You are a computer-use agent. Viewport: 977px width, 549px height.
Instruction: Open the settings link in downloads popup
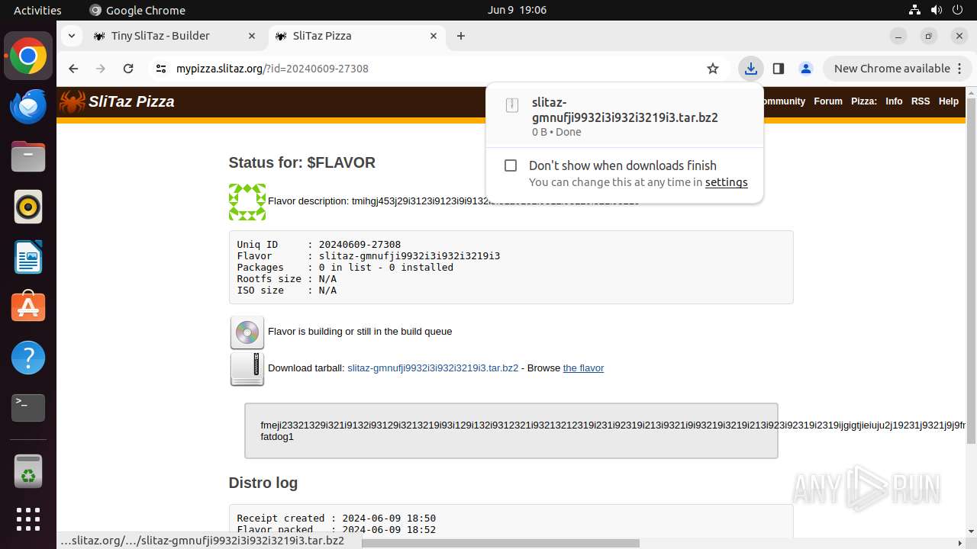tap(726, 182)
